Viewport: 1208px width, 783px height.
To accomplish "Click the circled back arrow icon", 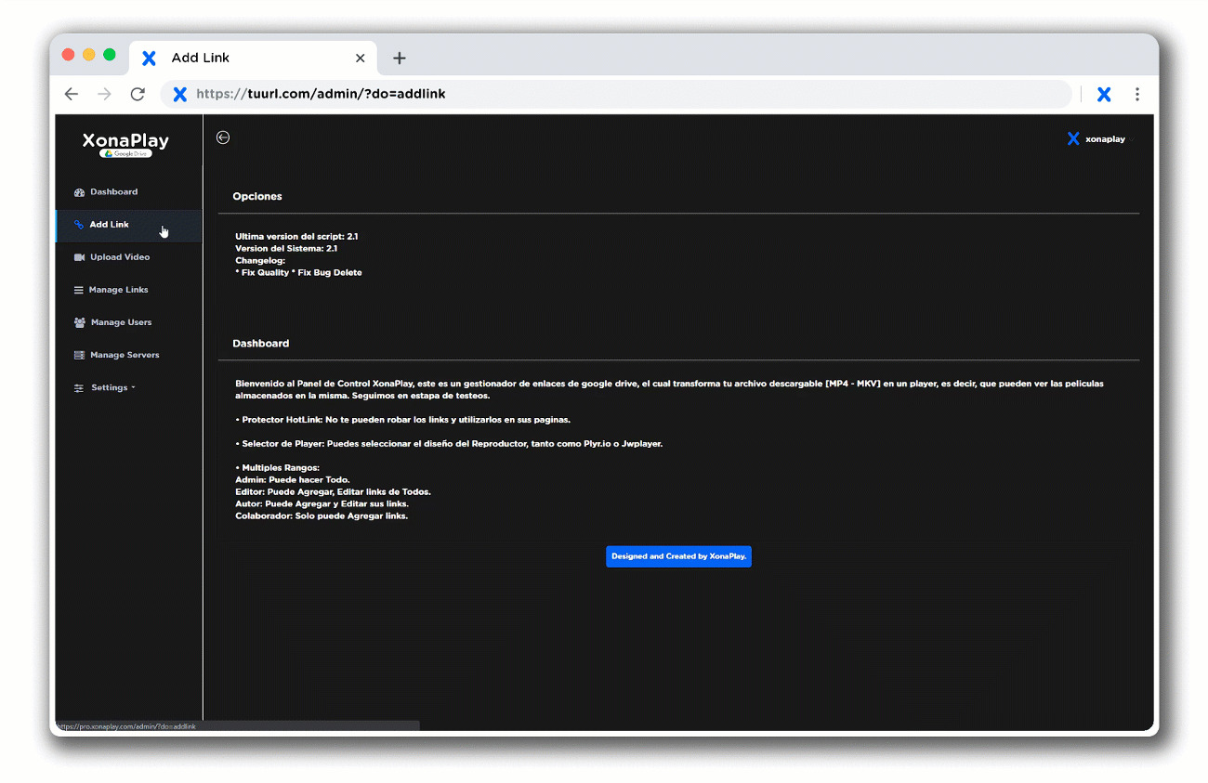I will click(223, 137).
